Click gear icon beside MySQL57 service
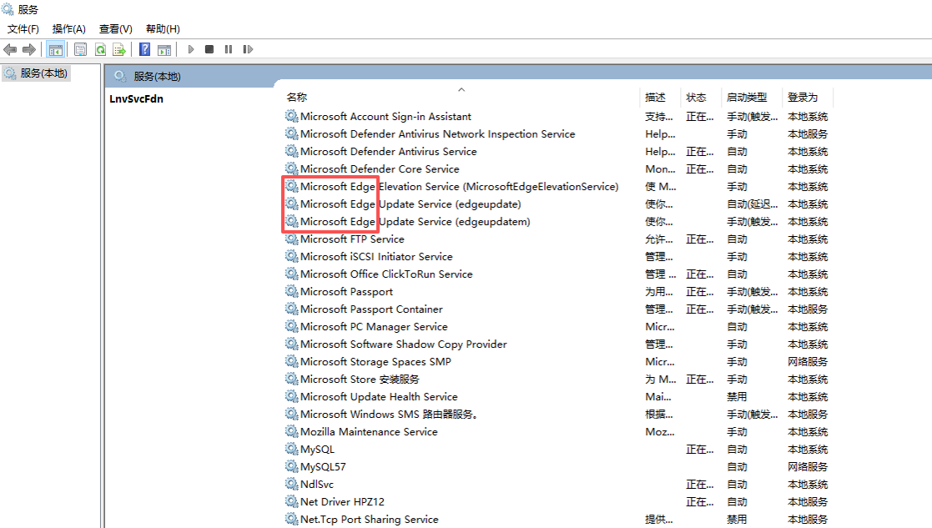932x528 pixels. click(291, 466)
